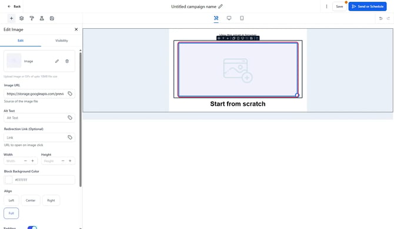Click the left panel vertical scrollbar

pyautogui.click(x=81, y=119)
